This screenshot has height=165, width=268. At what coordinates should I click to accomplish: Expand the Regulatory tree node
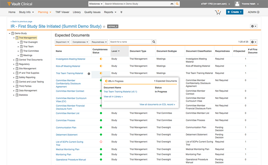click(x=14, y=64)
